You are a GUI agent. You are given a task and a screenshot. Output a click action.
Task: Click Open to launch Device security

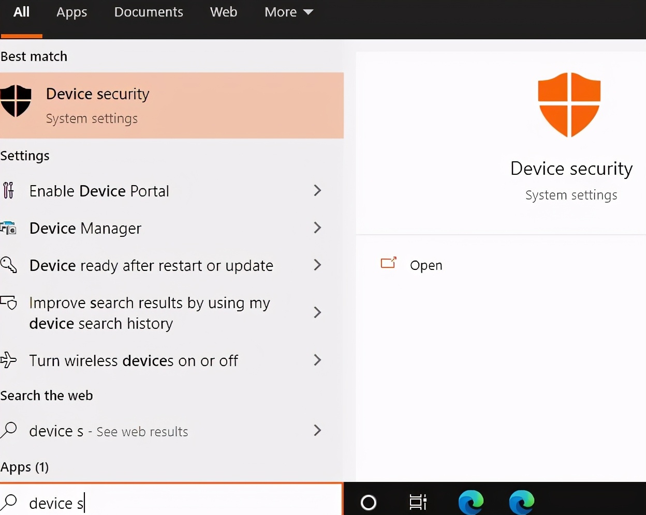[425, 265]
